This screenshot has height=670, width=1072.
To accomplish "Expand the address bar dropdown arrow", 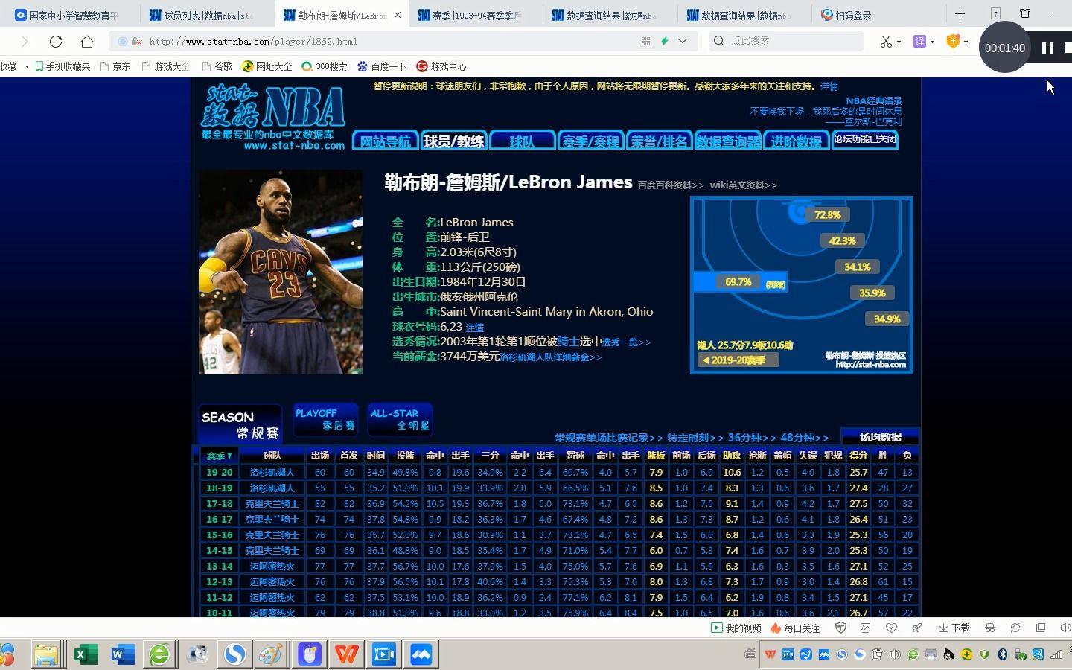I will pos(683,42).
